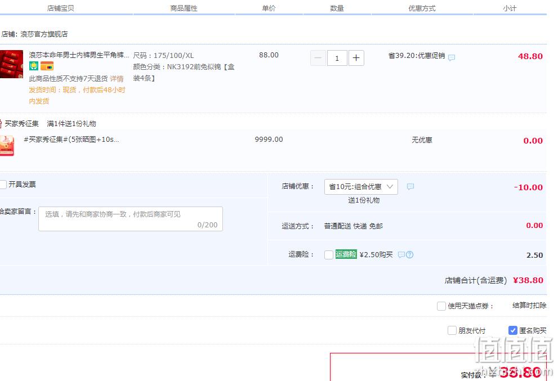This screenshot has height=381, width=558.
Task: Click the 商品属性 column header
Action: click(184, 8)
